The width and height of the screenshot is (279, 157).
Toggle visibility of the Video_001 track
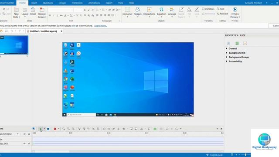[24, 143]
